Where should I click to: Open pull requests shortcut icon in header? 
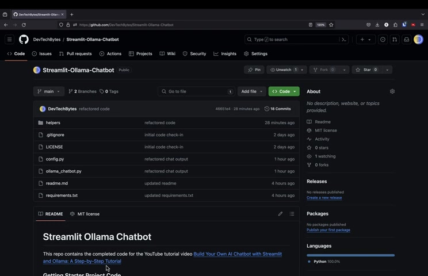point(395,40)
